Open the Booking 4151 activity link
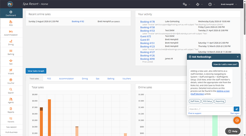This screenshot has height=136, width=246. (x=147, y=43)
